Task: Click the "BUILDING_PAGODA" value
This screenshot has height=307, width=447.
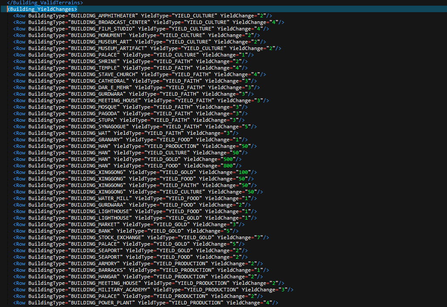Action: 94,114
